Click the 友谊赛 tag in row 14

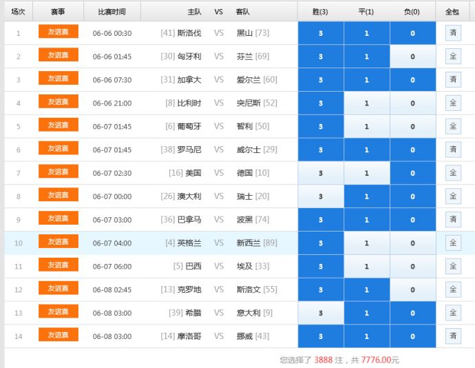pos(59,335)
